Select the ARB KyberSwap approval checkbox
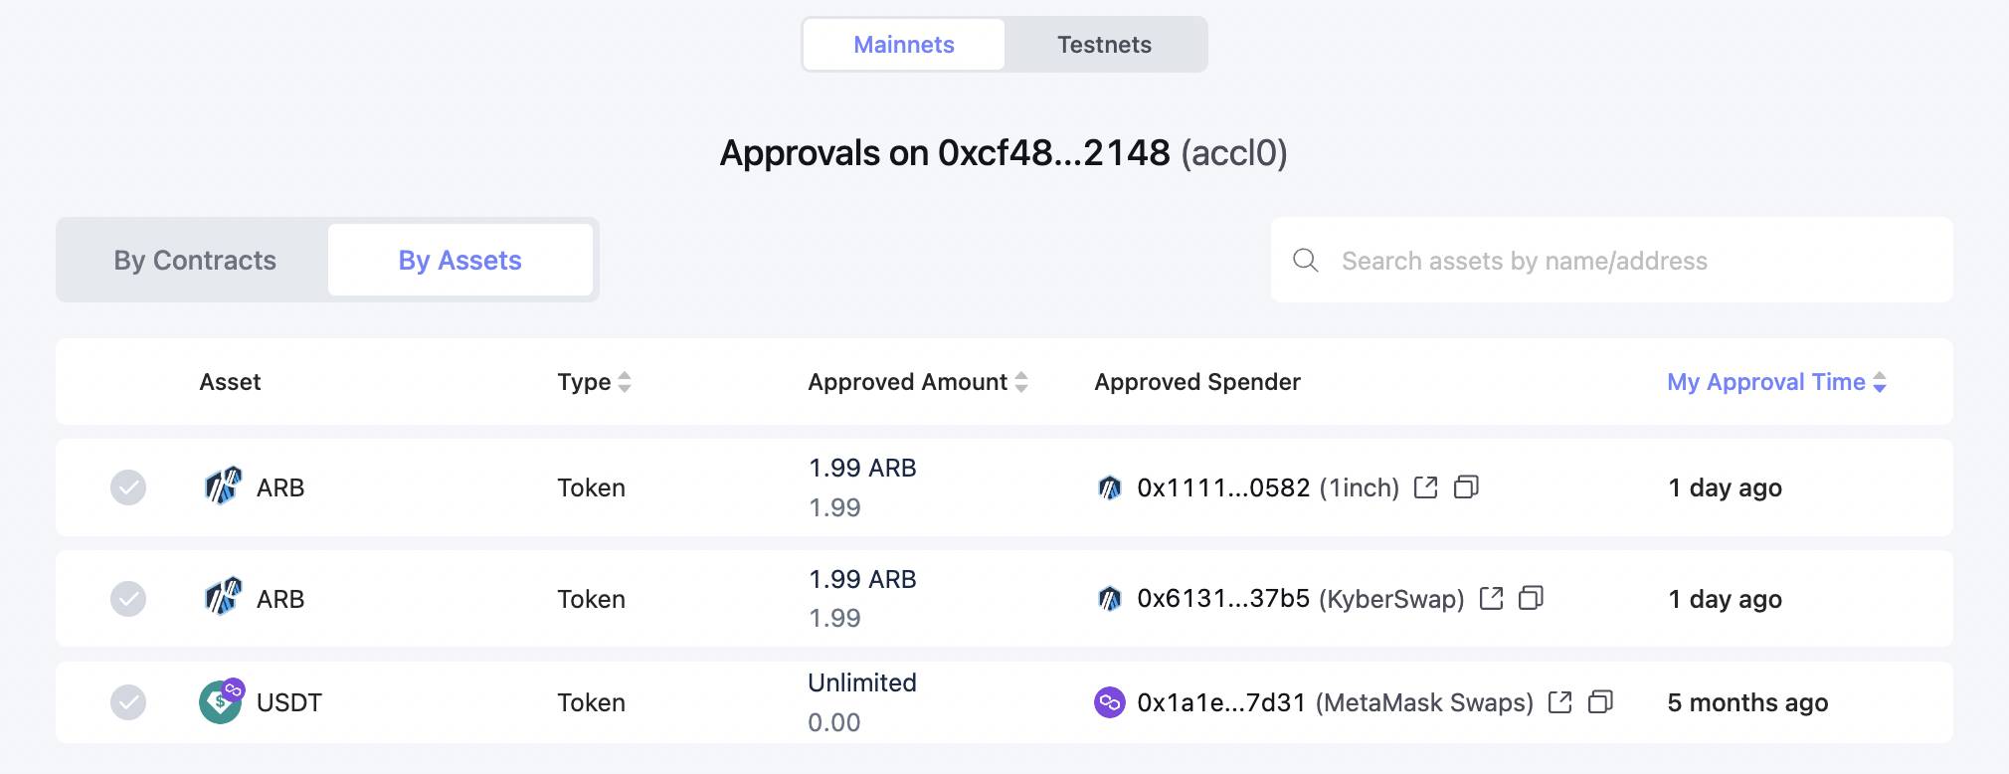 pos(128,599)
